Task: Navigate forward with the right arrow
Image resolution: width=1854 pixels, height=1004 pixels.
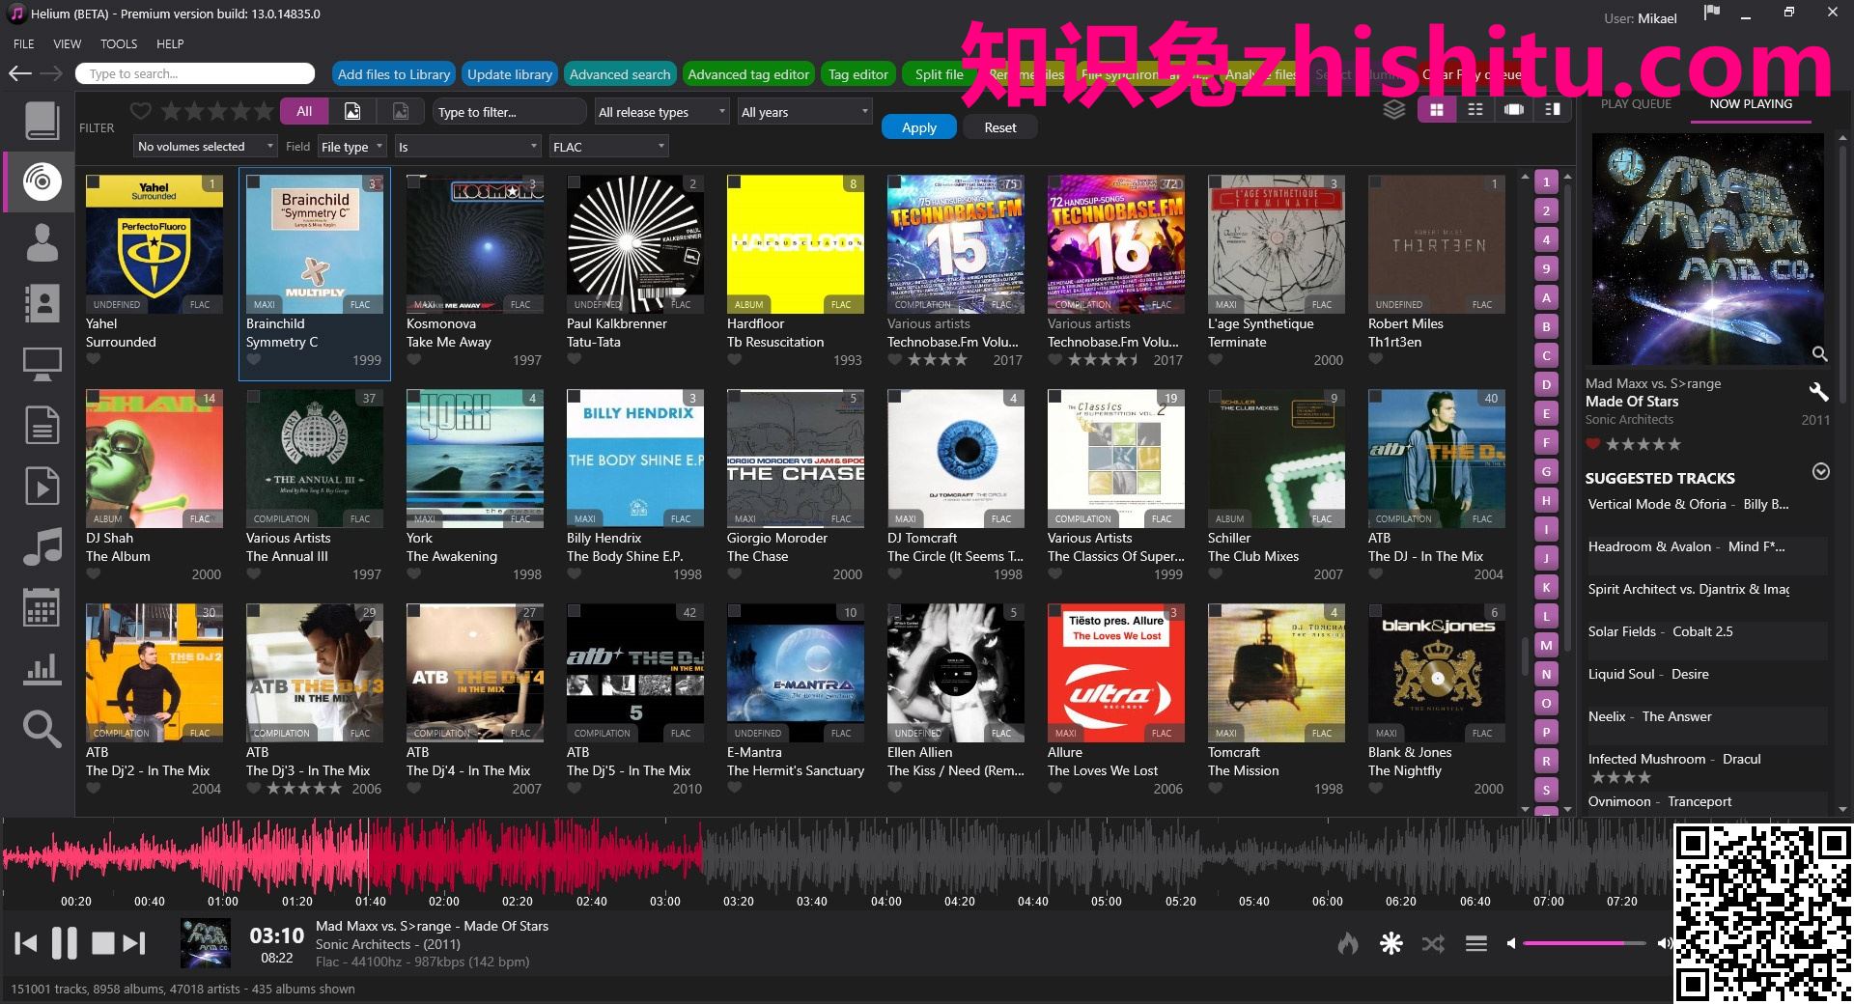Action: point(52,73)
